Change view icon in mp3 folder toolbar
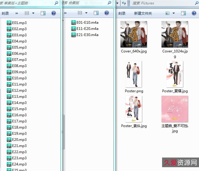The height and width of the screenshot is (171, 199). [x=27, y=13]
